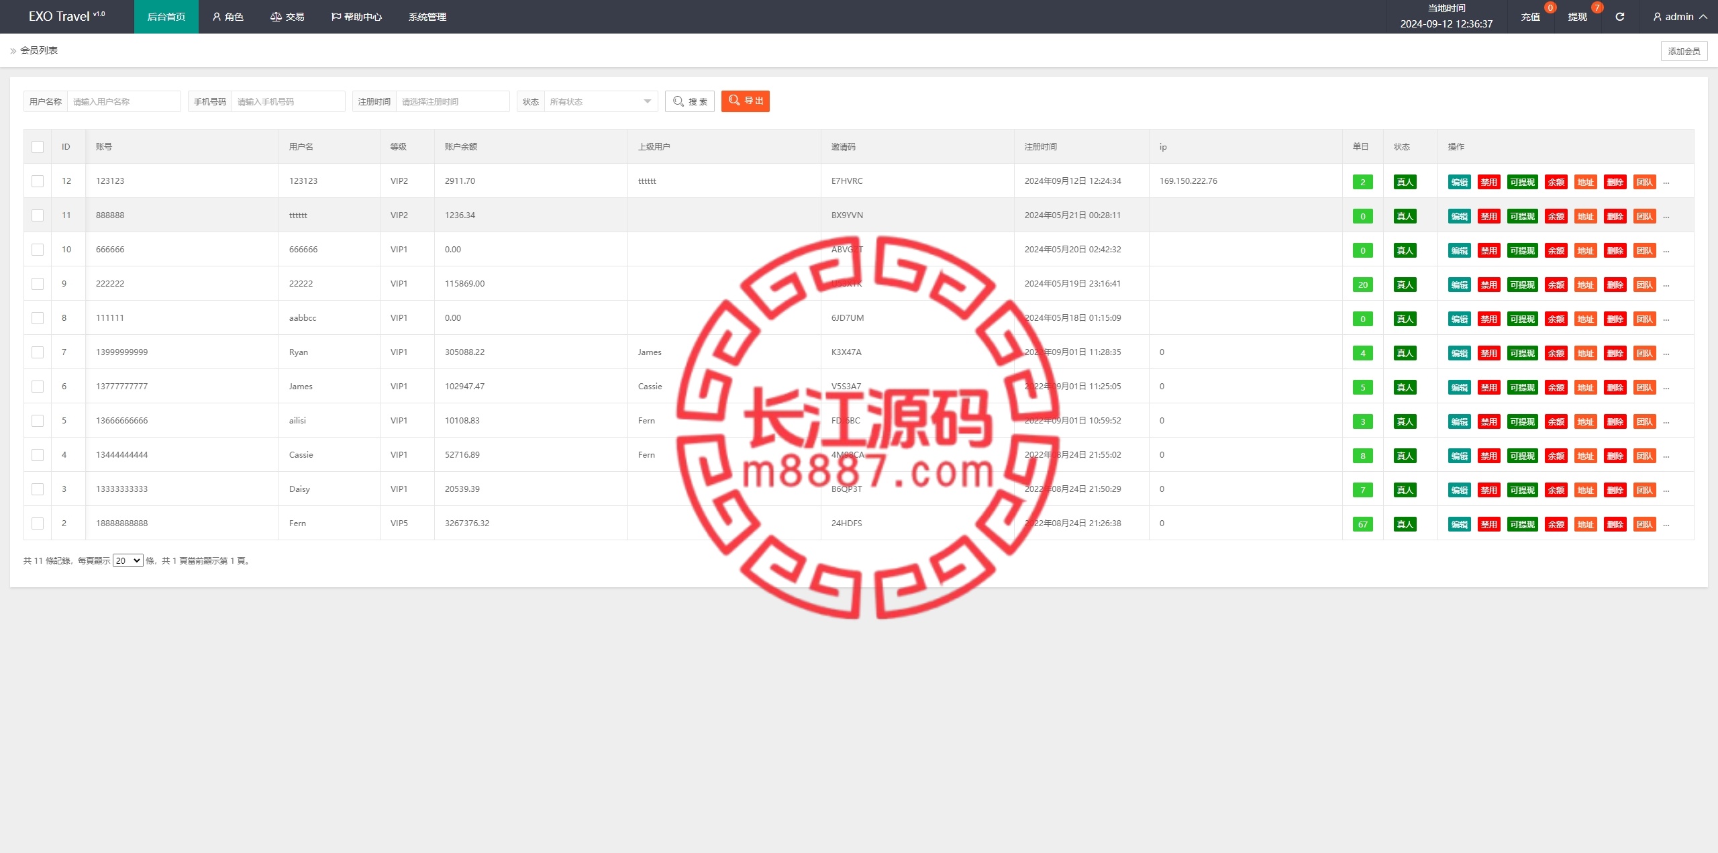Click 团队 team for account 123123
Screen dimensions: 1718x853
click(1644, 182)
